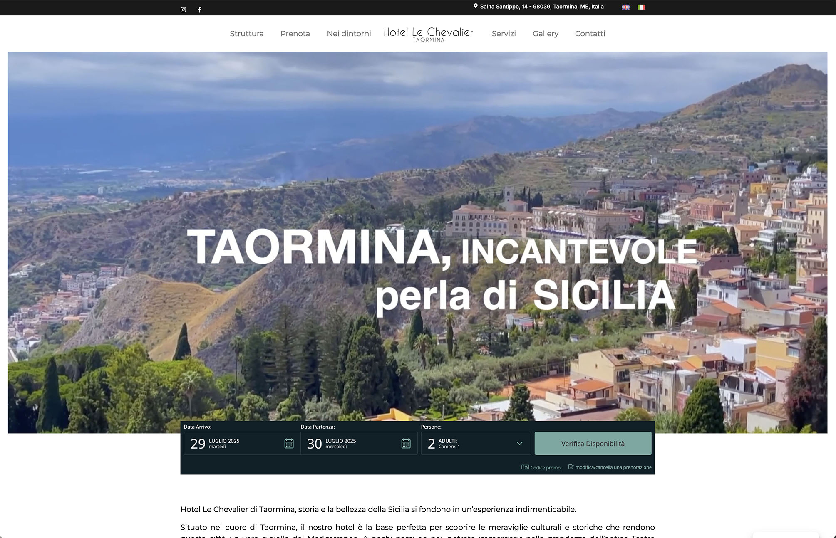Viewport: 836px width, 538px height.
Task: Open departure date calendar icon
Action: pyautogui.click(x=406, y=444)
